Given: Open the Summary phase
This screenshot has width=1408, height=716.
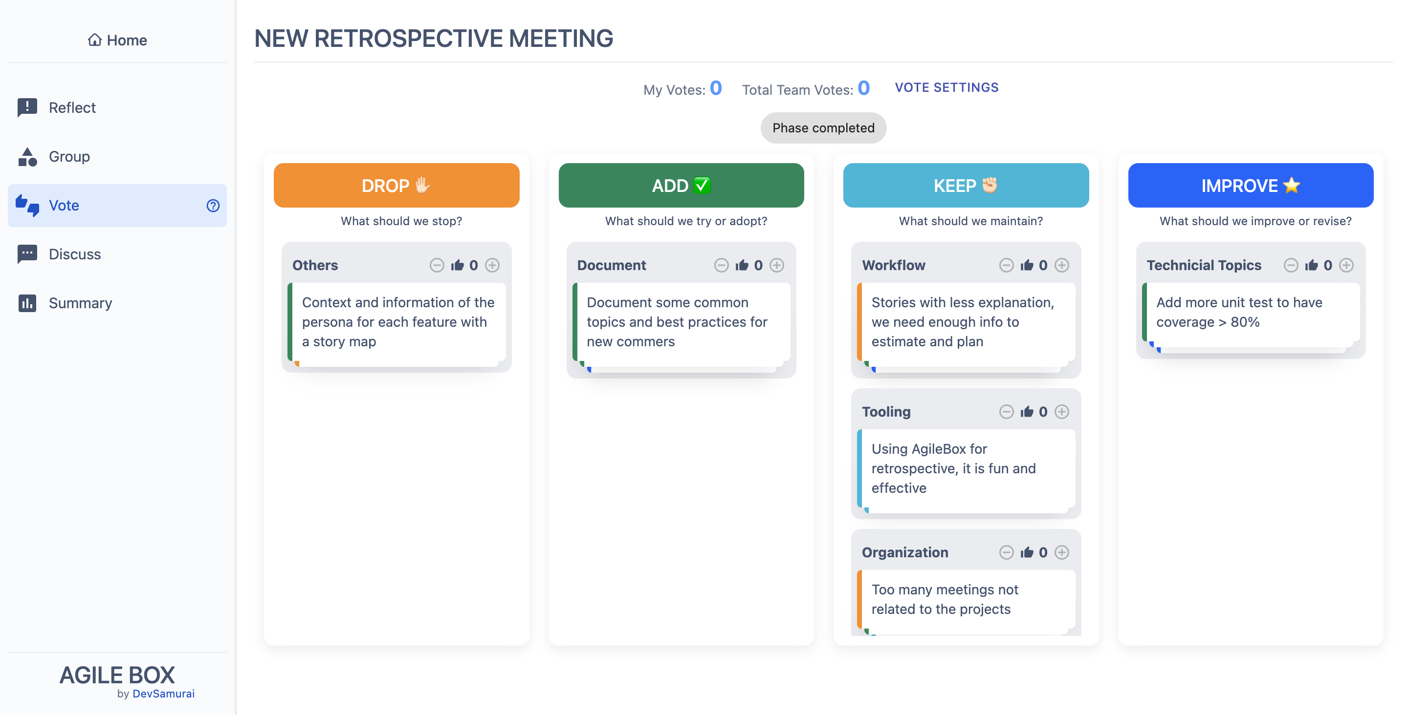Looking at the screenshot, I should pyautogui.click(x=80, y=303).
